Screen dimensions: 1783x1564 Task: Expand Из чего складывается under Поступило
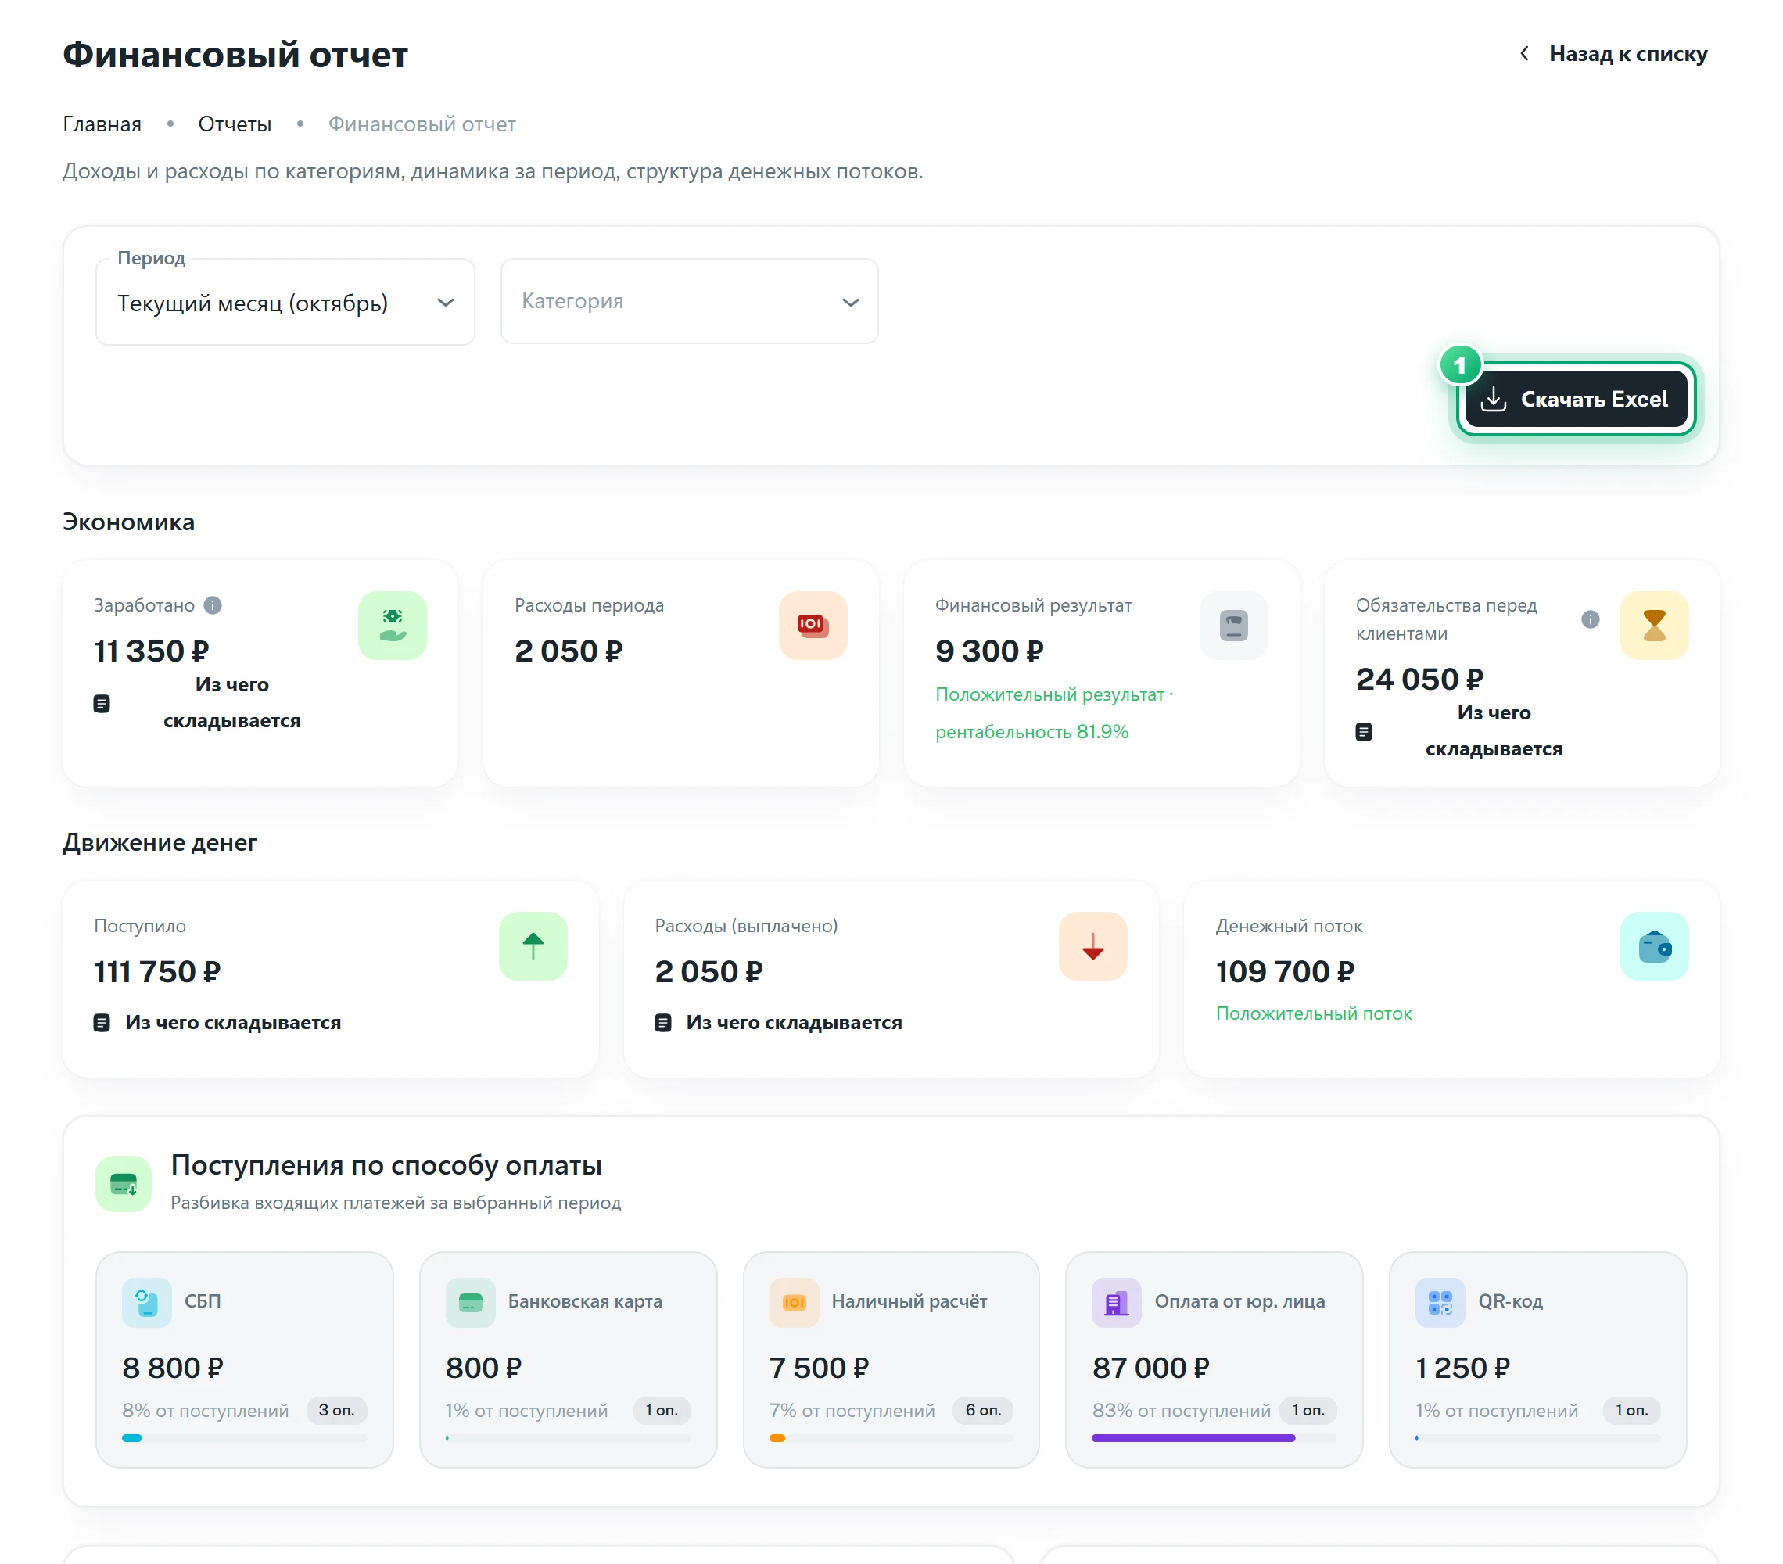217,1022
